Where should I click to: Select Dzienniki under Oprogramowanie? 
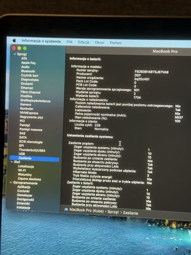pos(23,203)
